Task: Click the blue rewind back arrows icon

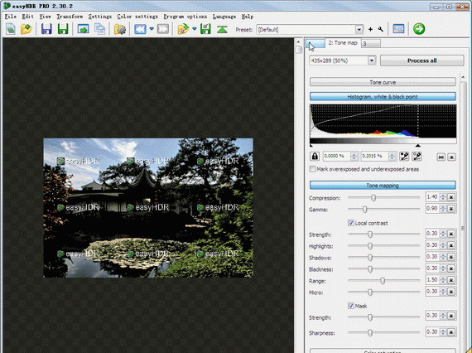Action: (140, 29)
